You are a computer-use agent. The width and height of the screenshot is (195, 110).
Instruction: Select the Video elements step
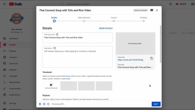tap(84, 20)
